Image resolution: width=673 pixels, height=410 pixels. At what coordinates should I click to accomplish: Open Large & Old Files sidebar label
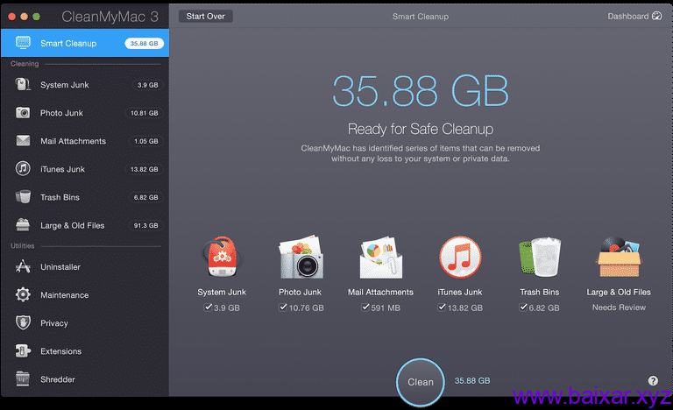pyautogui.click(x=73, y=225)
